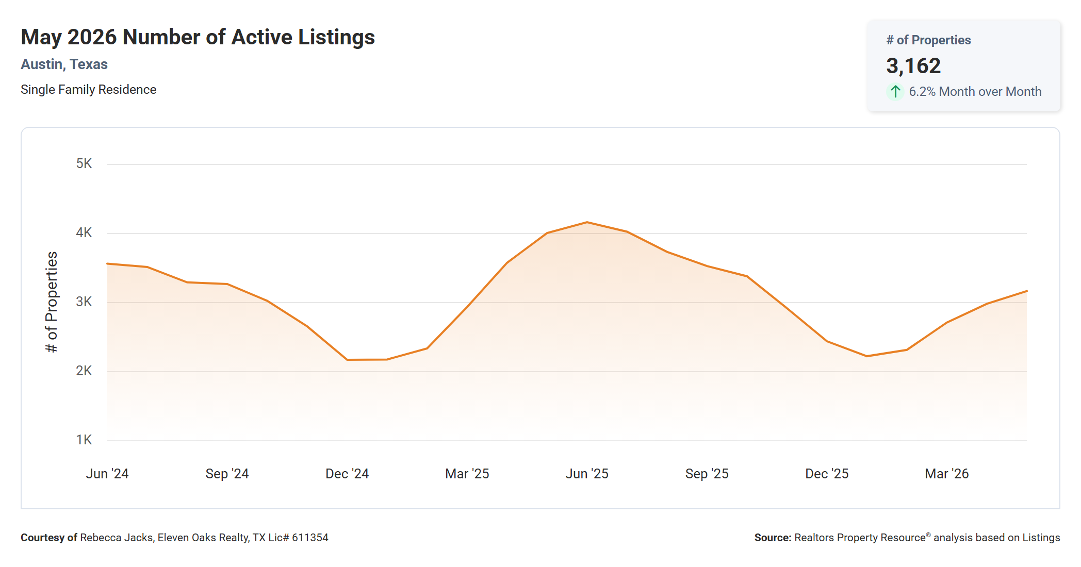Click the chart line peak at Jun '25
This screenshot has width=1081, height=567.
(x=587, y=222)
